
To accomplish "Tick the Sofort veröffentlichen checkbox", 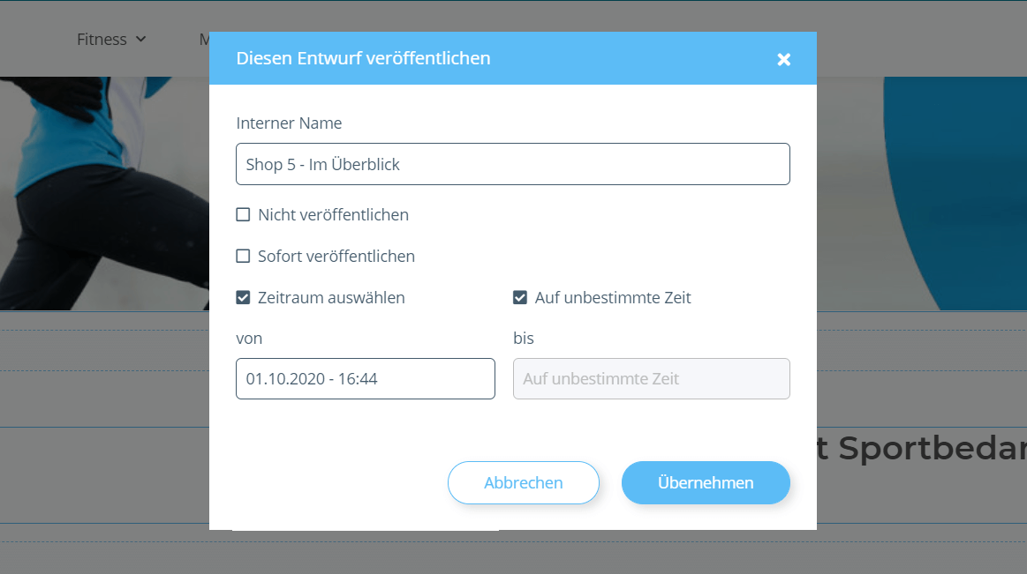I will pyautogui.click(x=244, y=257).
